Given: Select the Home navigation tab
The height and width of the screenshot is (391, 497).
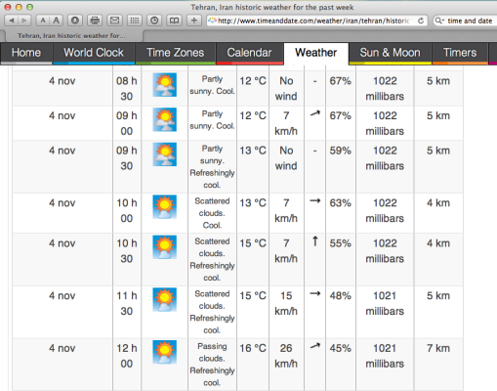Looking at the screenshot, I should (x=26, y=53).
